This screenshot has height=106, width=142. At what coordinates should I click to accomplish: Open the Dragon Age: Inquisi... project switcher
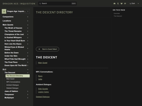16,11
